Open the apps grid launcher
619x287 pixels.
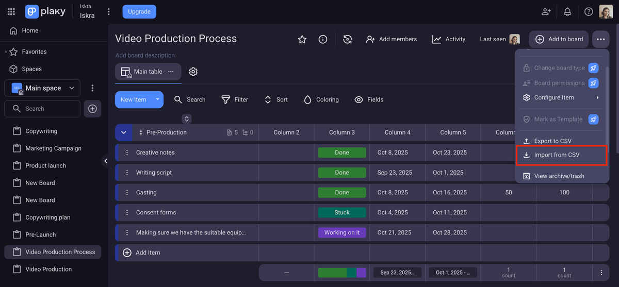(x=11, y=11)
